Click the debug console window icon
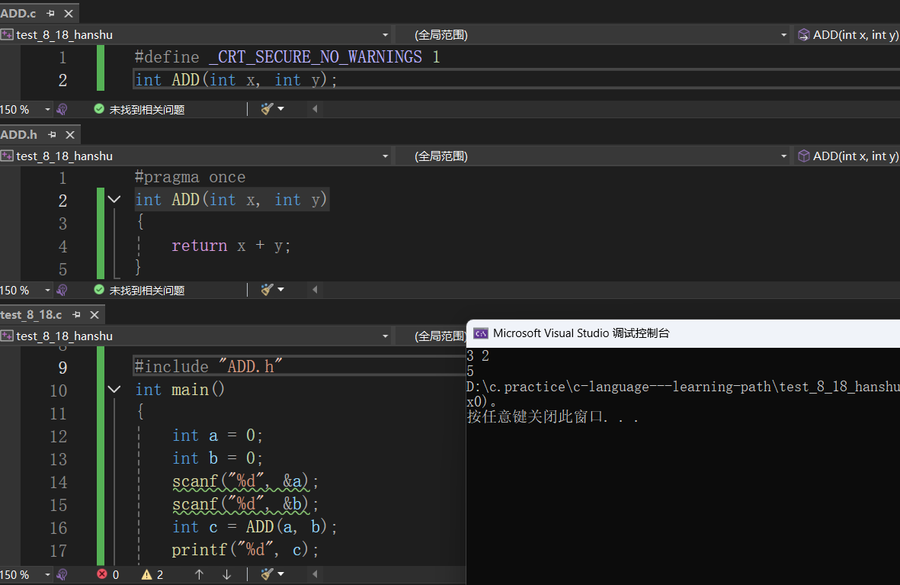Viewport: 900px width, 585px height. point(480,333)
